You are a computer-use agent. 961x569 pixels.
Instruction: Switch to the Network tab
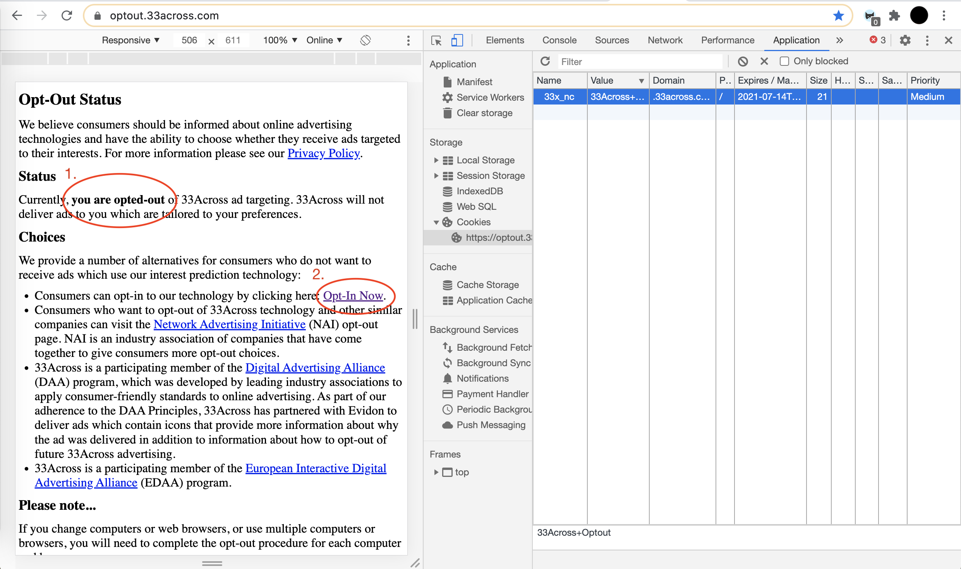(x=665, y=40)
